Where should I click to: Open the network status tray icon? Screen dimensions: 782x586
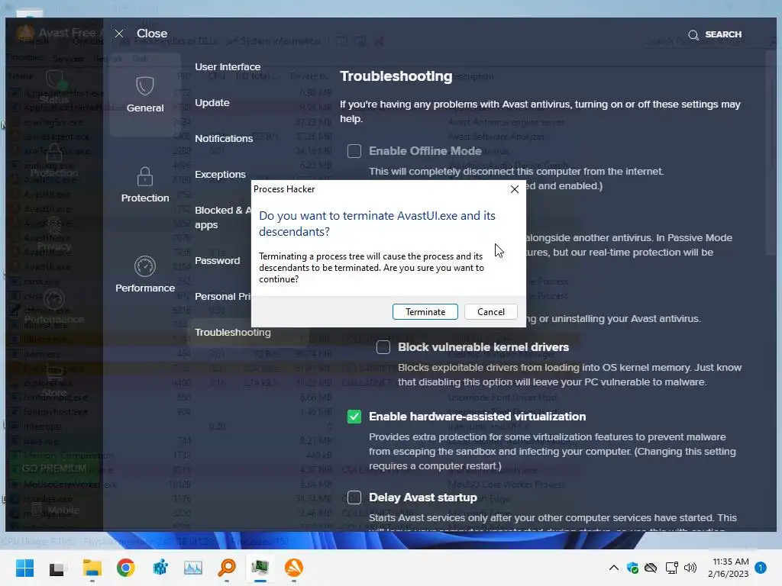[671, 568]
